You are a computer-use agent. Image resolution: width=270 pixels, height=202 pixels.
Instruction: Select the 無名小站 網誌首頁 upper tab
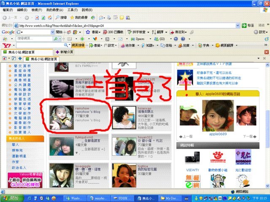27,52
